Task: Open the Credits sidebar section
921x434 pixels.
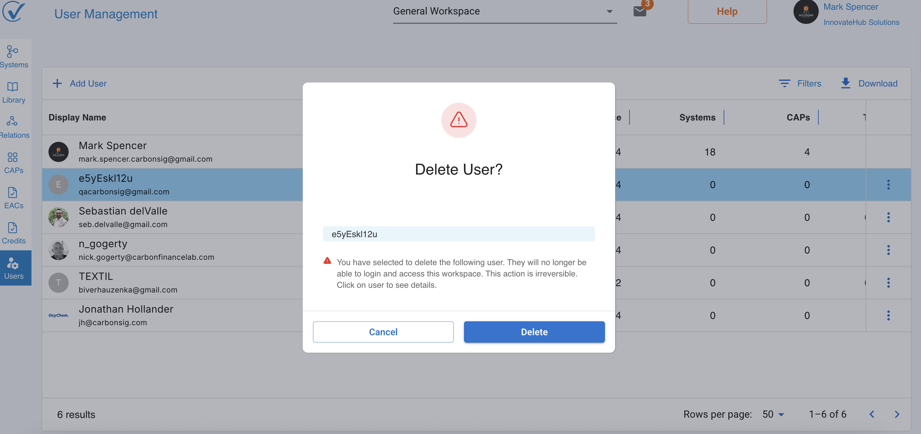Action: (14, 233)
